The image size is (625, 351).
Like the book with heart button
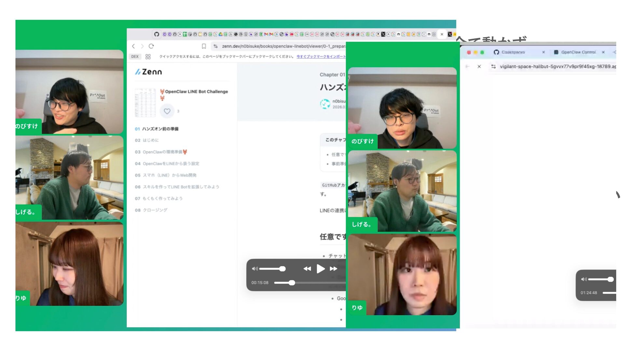coord(167,111)
